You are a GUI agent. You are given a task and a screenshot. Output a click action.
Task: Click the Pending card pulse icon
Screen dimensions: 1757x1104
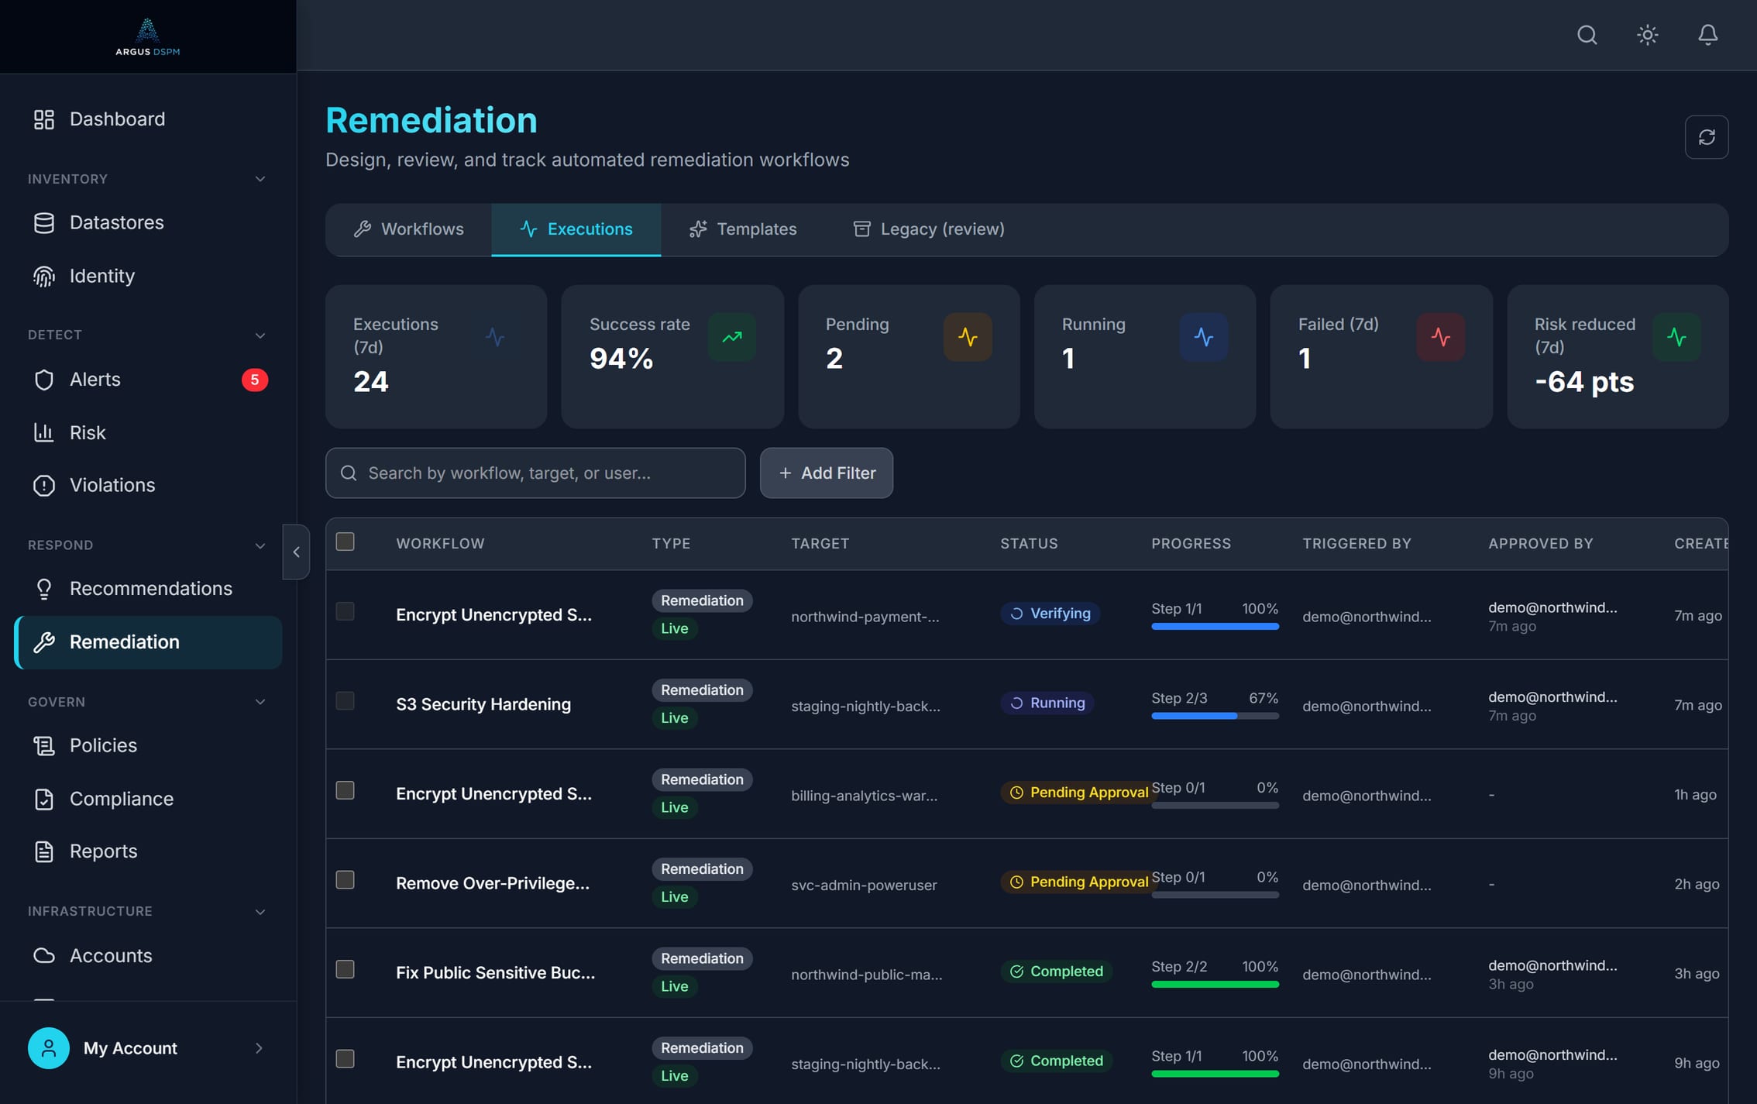pyautogui.click(x=968, y=337)
